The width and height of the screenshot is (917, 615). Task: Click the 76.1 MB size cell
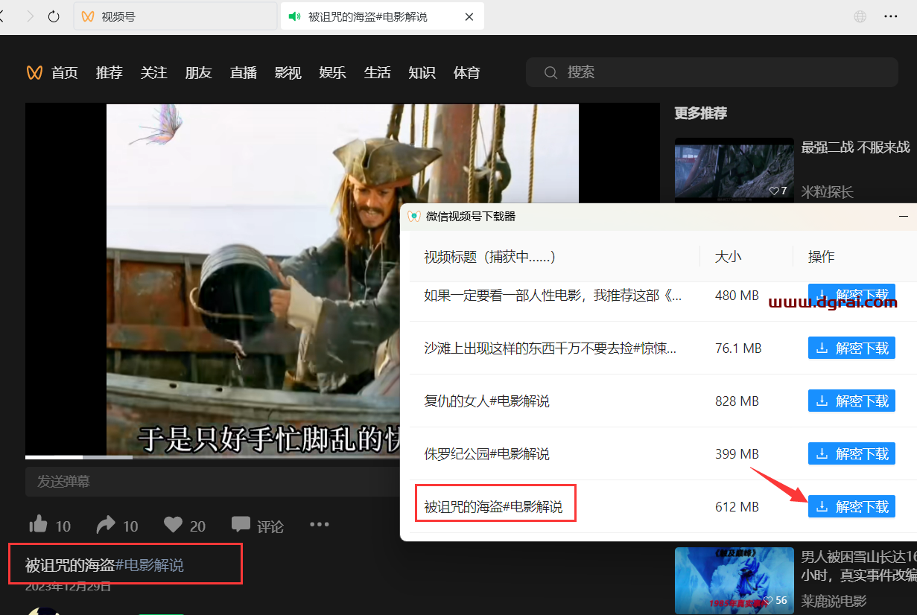(738, 348)
